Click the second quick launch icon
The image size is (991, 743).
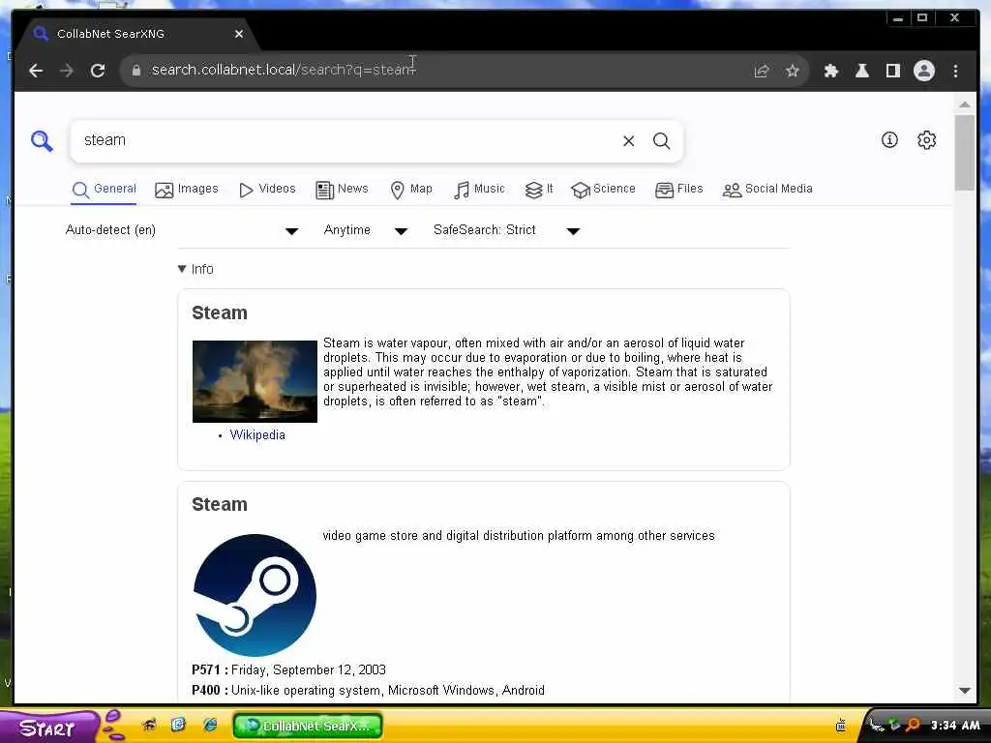(179, 725)
